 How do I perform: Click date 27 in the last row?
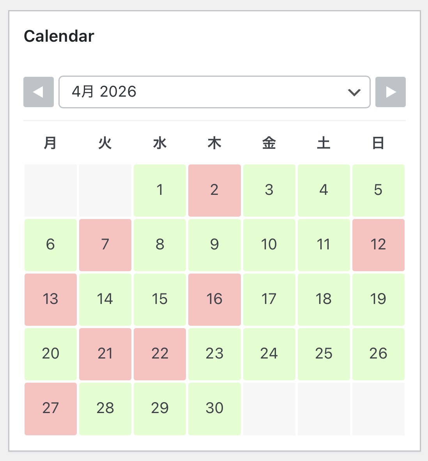(51, 408)
